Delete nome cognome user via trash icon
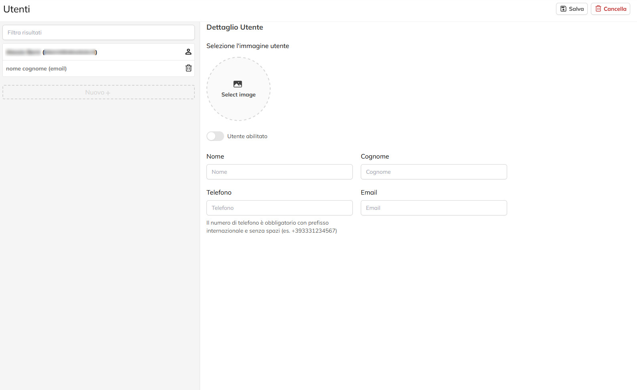 (x=188, y=68)
